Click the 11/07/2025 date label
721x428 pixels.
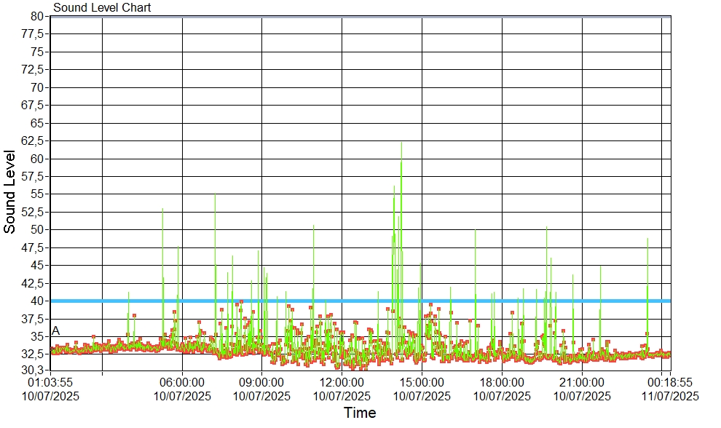point(670,397)
